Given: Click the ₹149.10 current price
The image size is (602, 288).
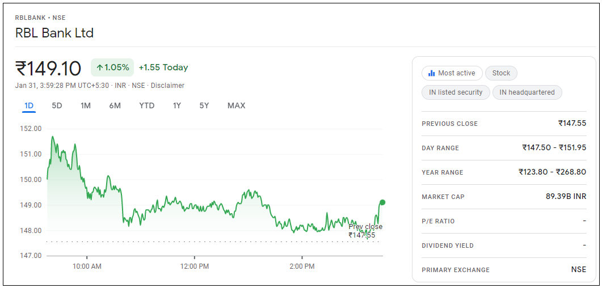Looking at the screenshot, I should pyautogui.click(x=48, y=68).
